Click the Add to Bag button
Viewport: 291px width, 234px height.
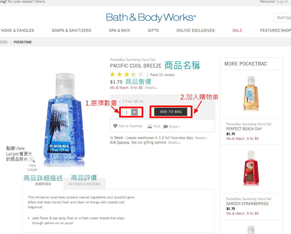point(171,112)
